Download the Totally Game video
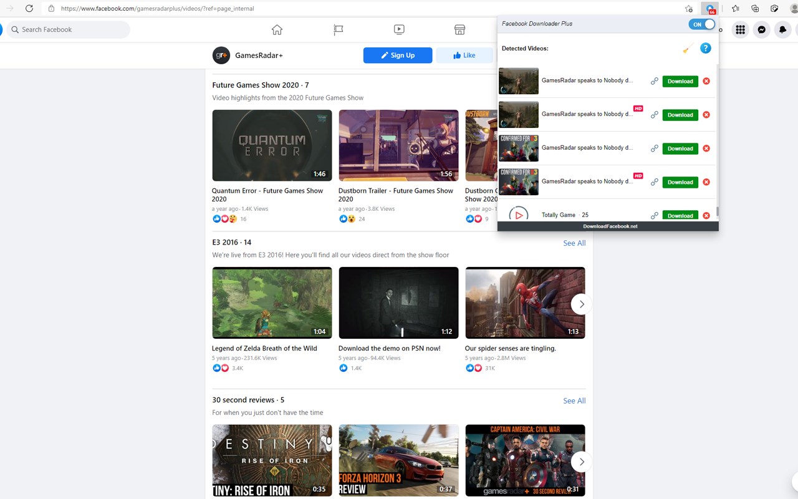The image size is (798, 499). [x=680, y=215]
